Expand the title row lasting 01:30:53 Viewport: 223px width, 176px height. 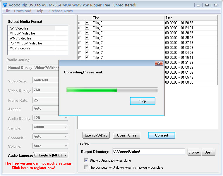click(80, 33)
